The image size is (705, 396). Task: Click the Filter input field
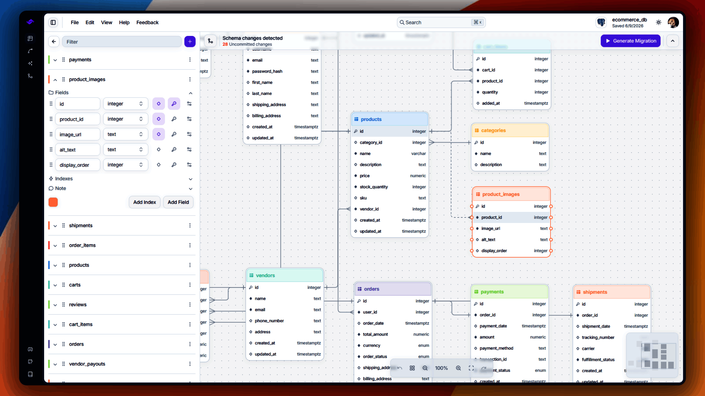(122, 41)
